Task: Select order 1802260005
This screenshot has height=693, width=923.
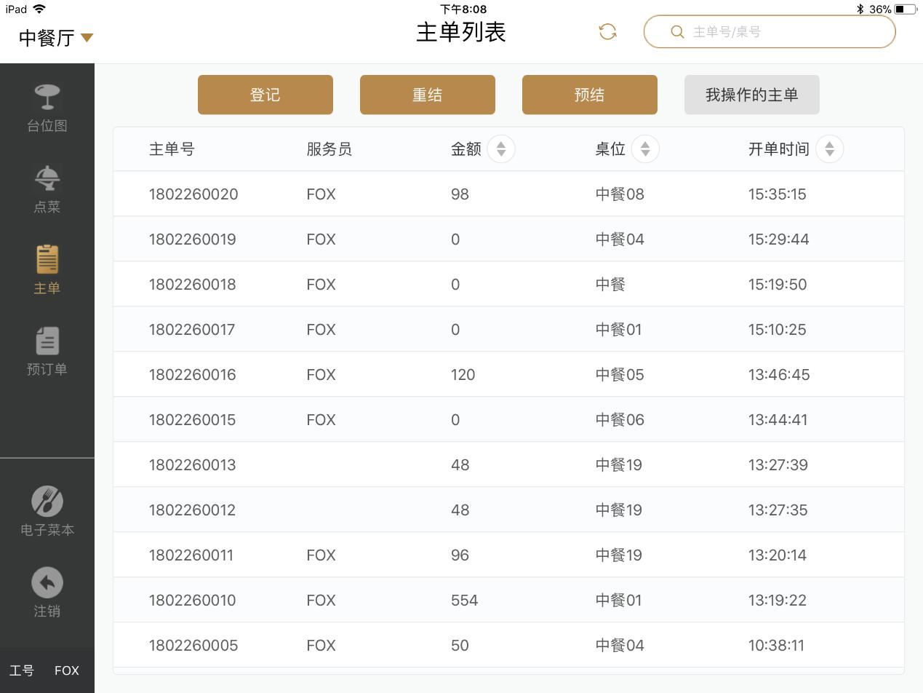Action: [x=508, y=646]
